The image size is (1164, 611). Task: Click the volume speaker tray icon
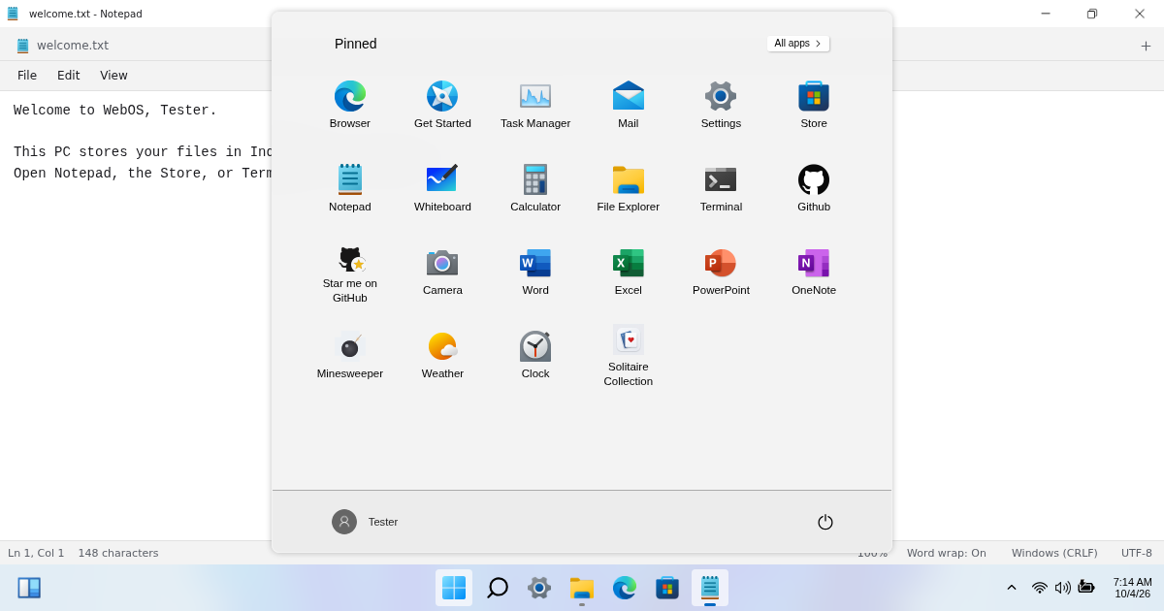1063,588
